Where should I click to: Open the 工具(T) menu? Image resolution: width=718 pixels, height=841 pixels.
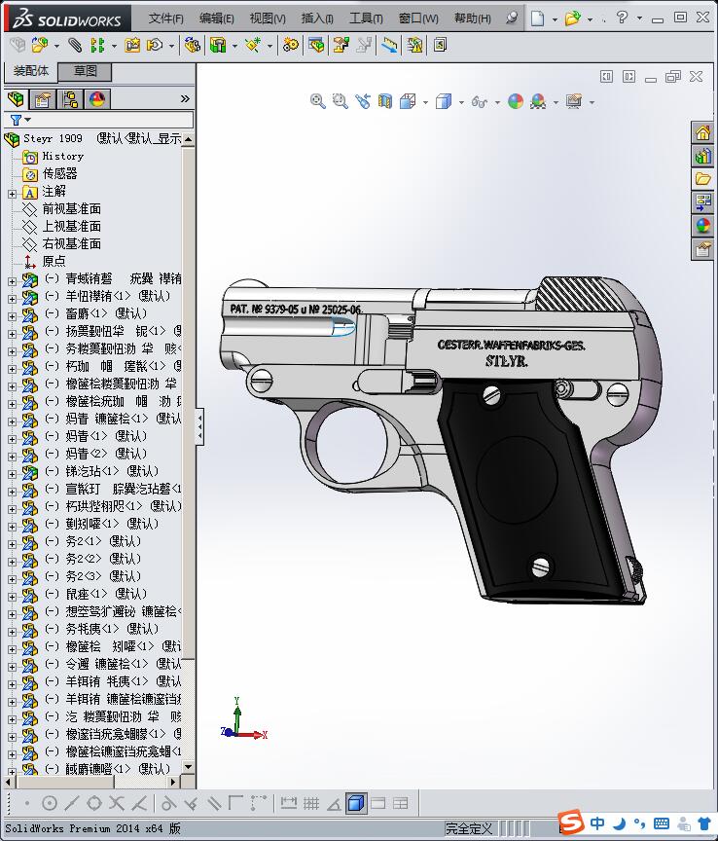[366, 18]
